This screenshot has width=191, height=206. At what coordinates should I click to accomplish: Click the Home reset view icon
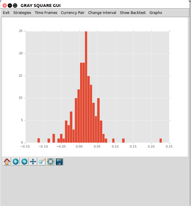click(x=7, y=162)
